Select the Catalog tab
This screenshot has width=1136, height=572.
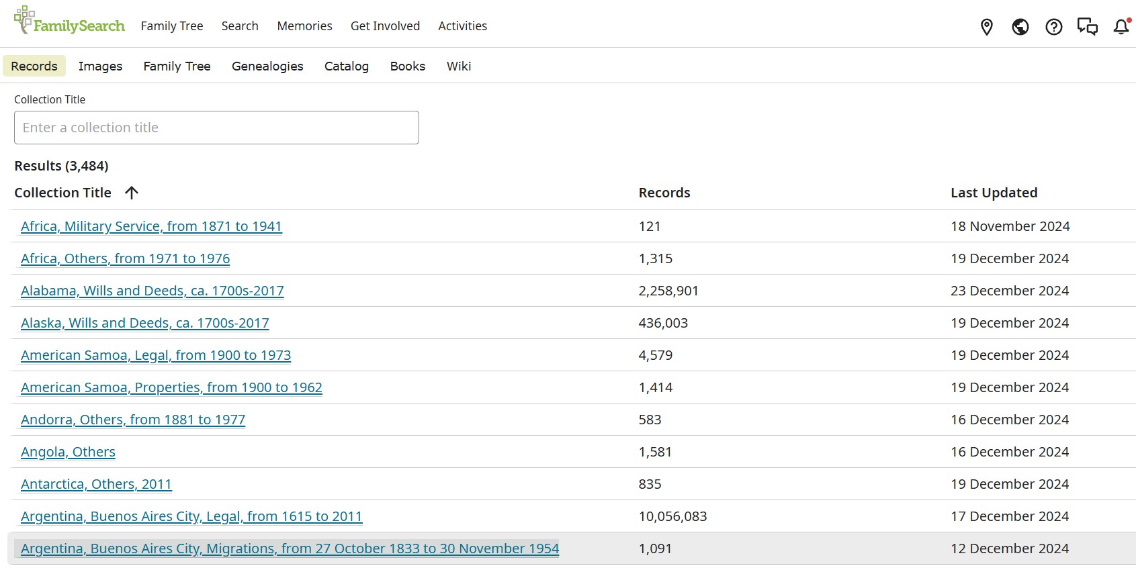tap(346, 66)
